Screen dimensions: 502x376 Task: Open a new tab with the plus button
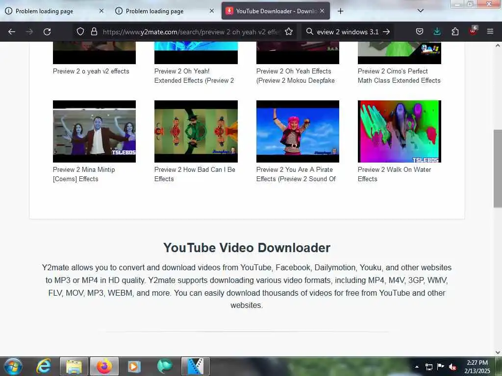(x=340, y=11)
